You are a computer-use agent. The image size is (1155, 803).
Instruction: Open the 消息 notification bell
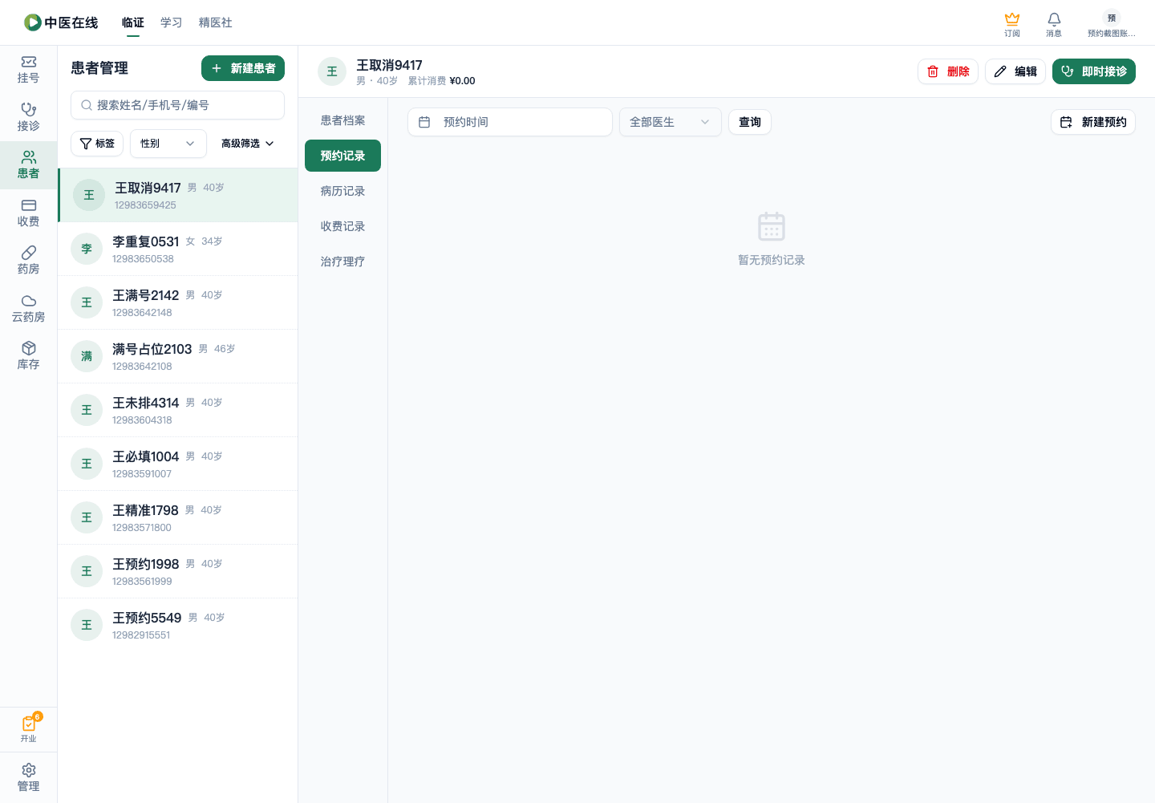[x=1054, y=24]
